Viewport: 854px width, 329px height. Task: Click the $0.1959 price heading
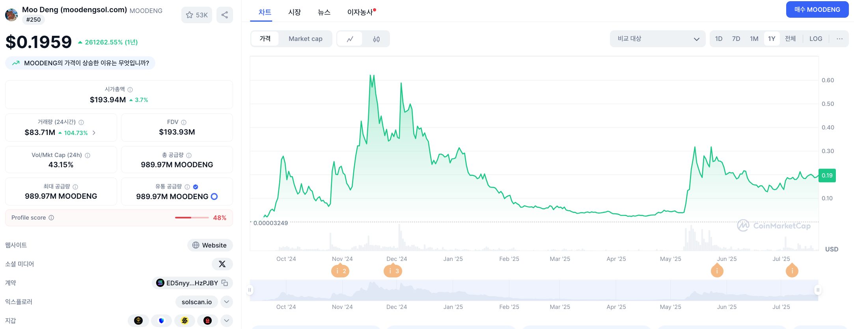coord(39,42)
